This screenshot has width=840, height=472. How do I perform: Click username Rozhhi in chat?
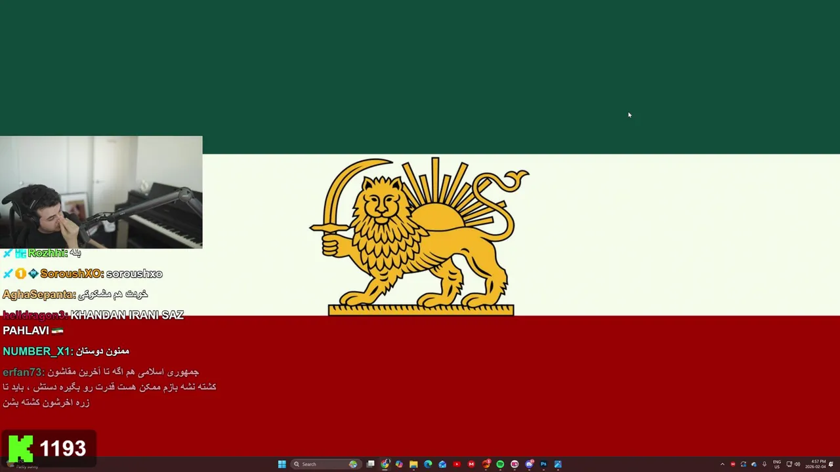(x=47, y=253)
